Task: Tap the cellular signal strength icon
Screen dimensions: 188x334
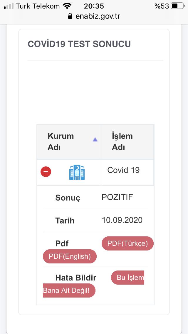Action: point(9,6)
